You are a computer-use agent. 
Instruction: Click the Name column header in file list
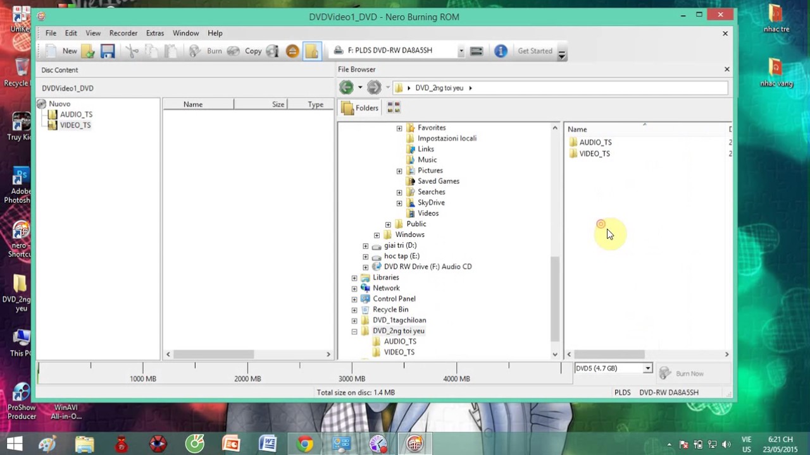pyautogui.click(x=645, y=129)
